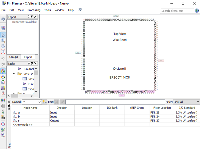
Task: Click the <<new node>> cell
Action: (31, 125)
